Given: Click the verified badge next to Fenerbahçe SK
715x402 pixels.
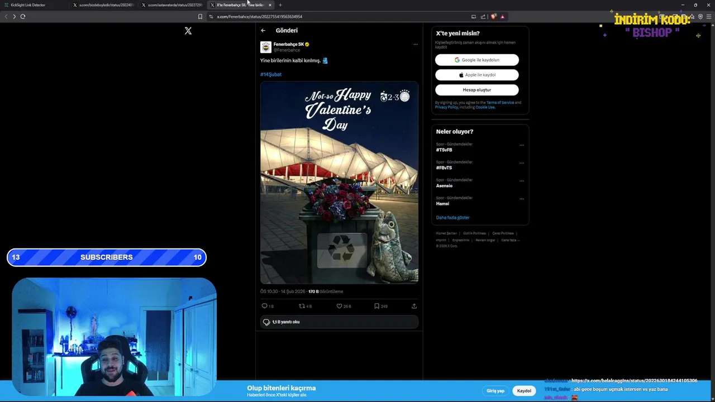Looking at the screenshot, I should click(307, 44).
